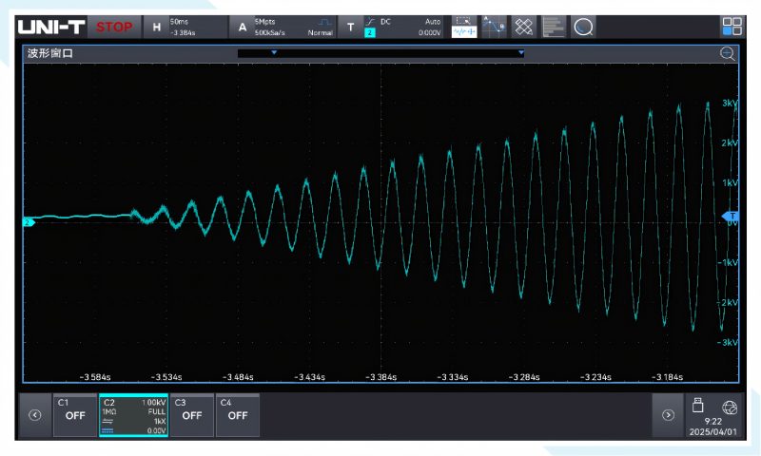Click the C2 1MΩ impedance label
The image size is (761, 456).
click(x=109, y=411)
